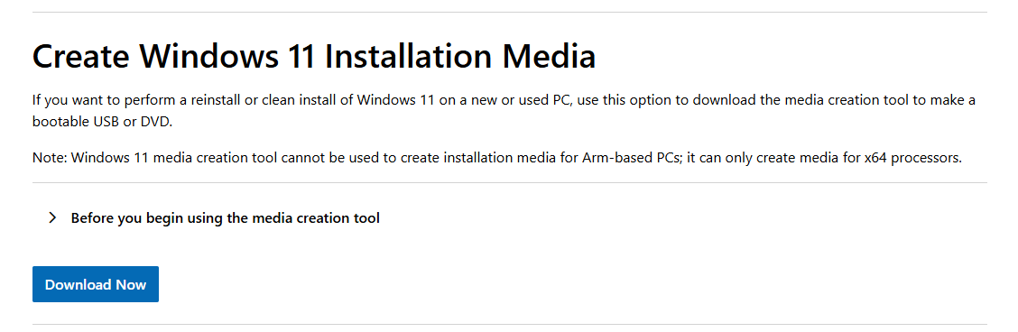Click Installation Media in the page heading
This screenshot has height=332, width=1018.
[459, 56]
